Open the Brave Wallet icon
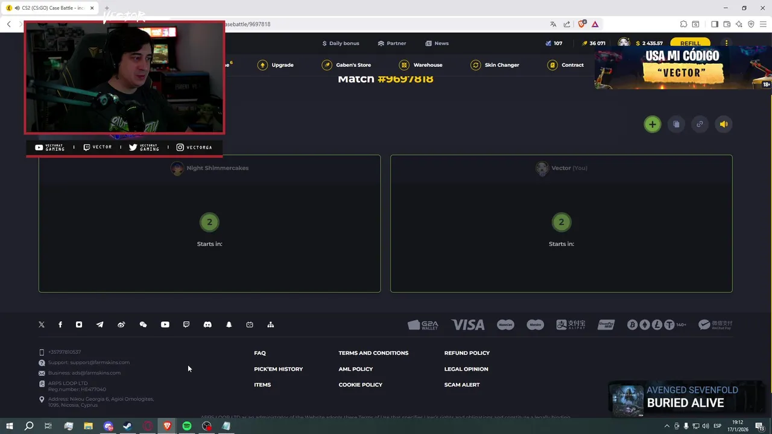This screenshot has width=772, height=434. (x=727, y=24)
